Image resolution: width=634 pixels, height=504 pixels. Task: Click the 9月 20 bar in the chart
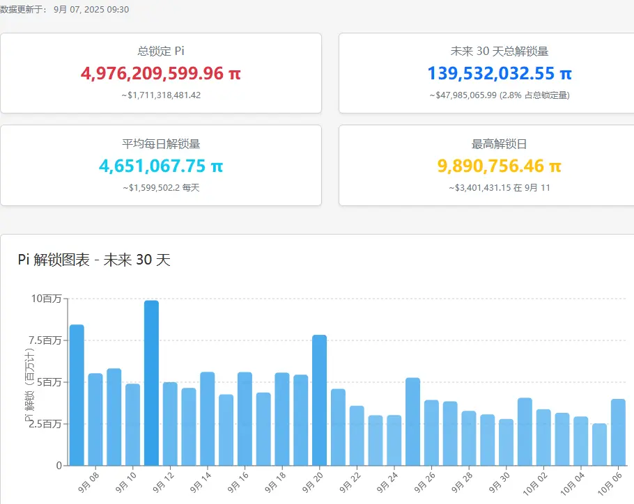[x=319, y=400]
